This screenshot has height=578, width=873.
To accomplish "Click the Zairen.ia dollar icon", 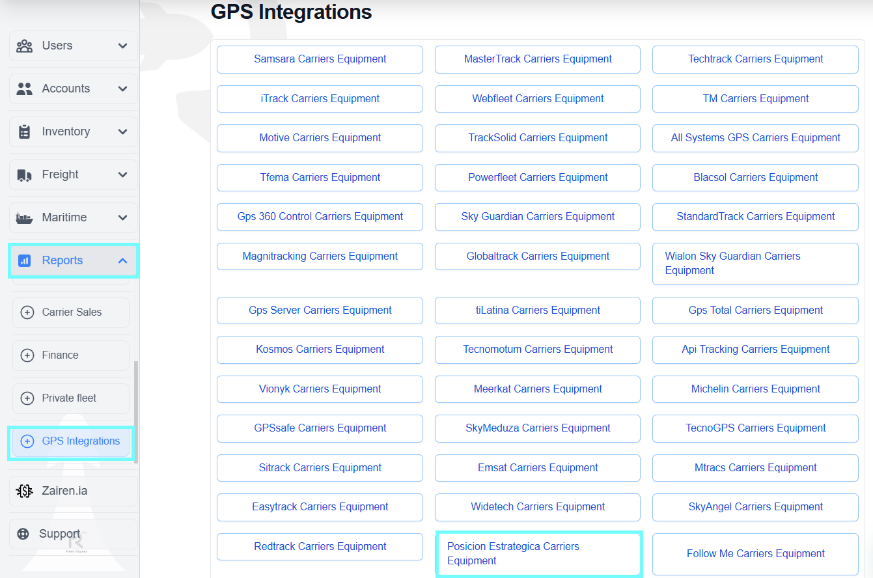I will [25, 491].
